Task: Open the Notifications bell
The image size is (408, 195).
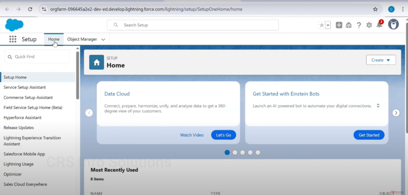Action: (379, 25)
